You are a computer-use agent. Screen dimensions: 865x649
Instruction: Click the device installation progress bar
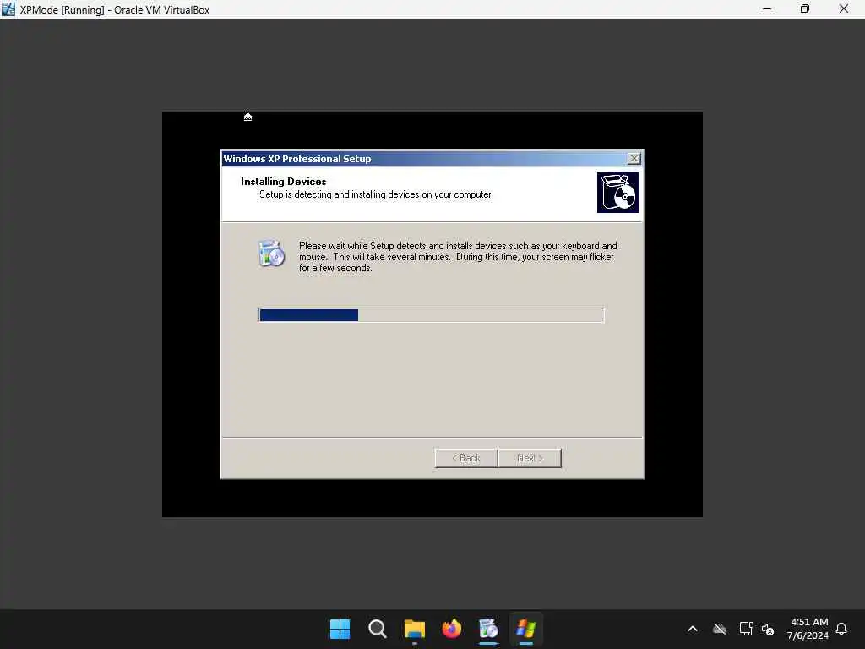pyautogui.click(x=432, y=315)
